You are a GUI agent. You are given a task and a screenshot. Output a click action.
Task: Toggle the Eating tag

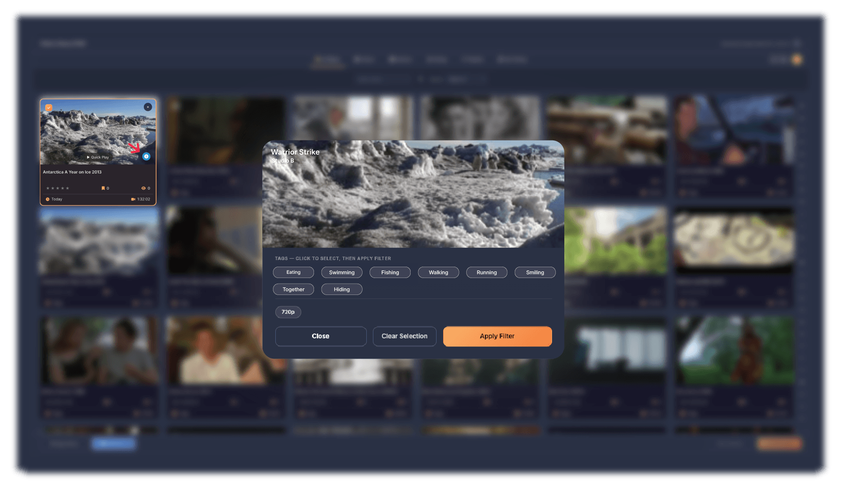click(293, 272)
